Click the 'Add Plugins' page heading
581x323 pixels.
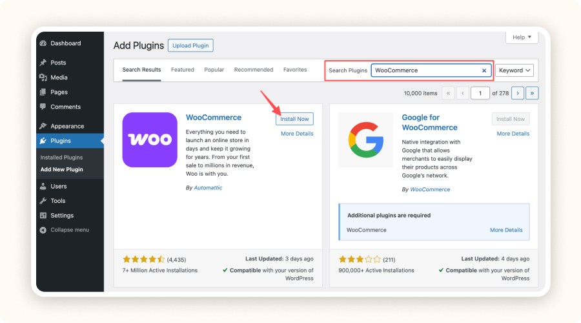139,46
